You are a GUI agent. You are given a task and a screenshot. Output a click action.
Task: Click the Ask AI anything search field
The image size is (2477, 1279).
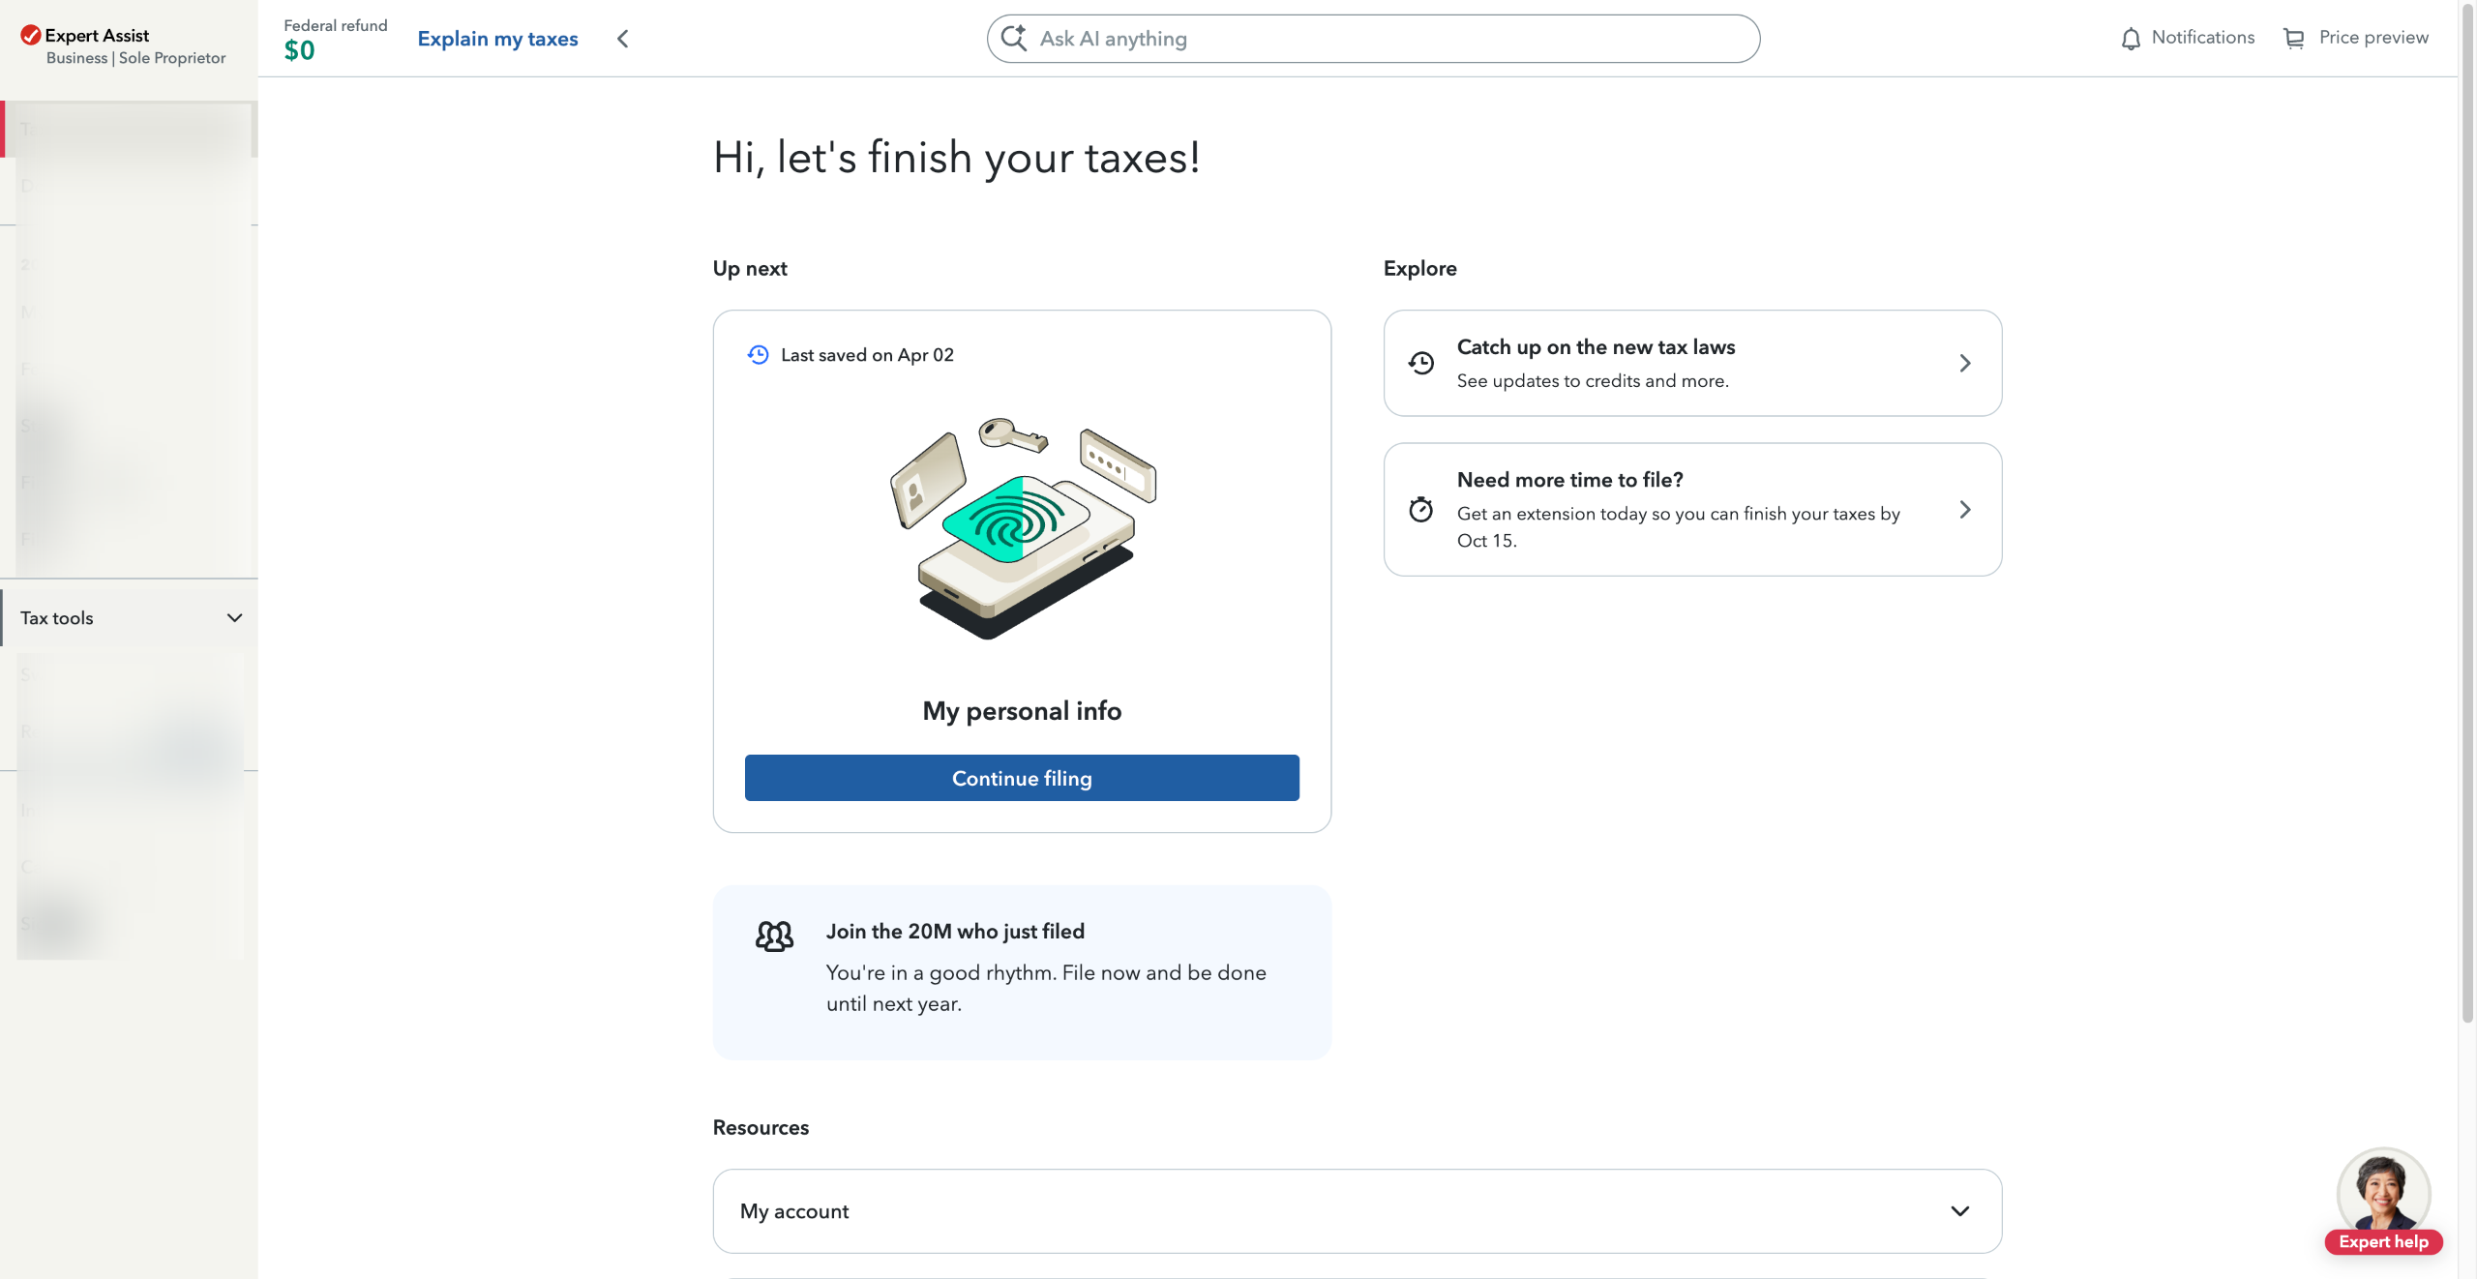(1384, 39)
